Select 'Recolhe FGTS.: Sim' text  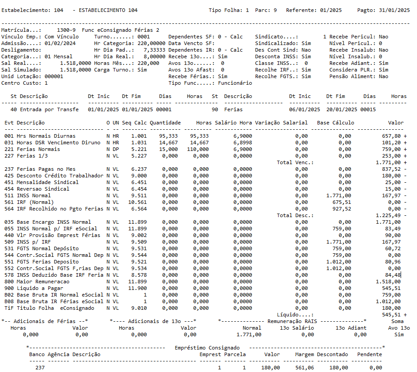click(283, 76)
